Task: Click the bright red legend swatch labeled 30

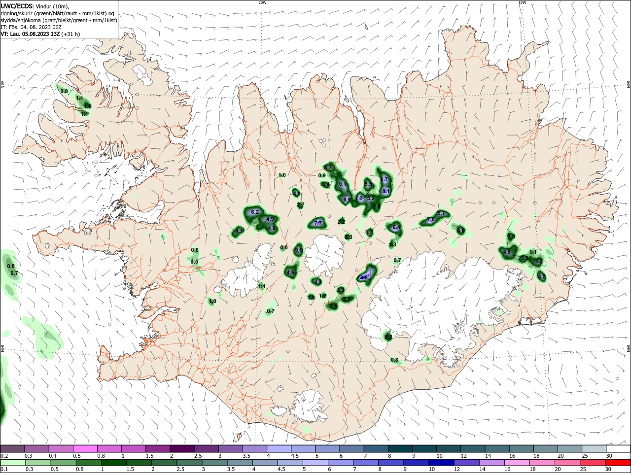Action: pos(619,463)
